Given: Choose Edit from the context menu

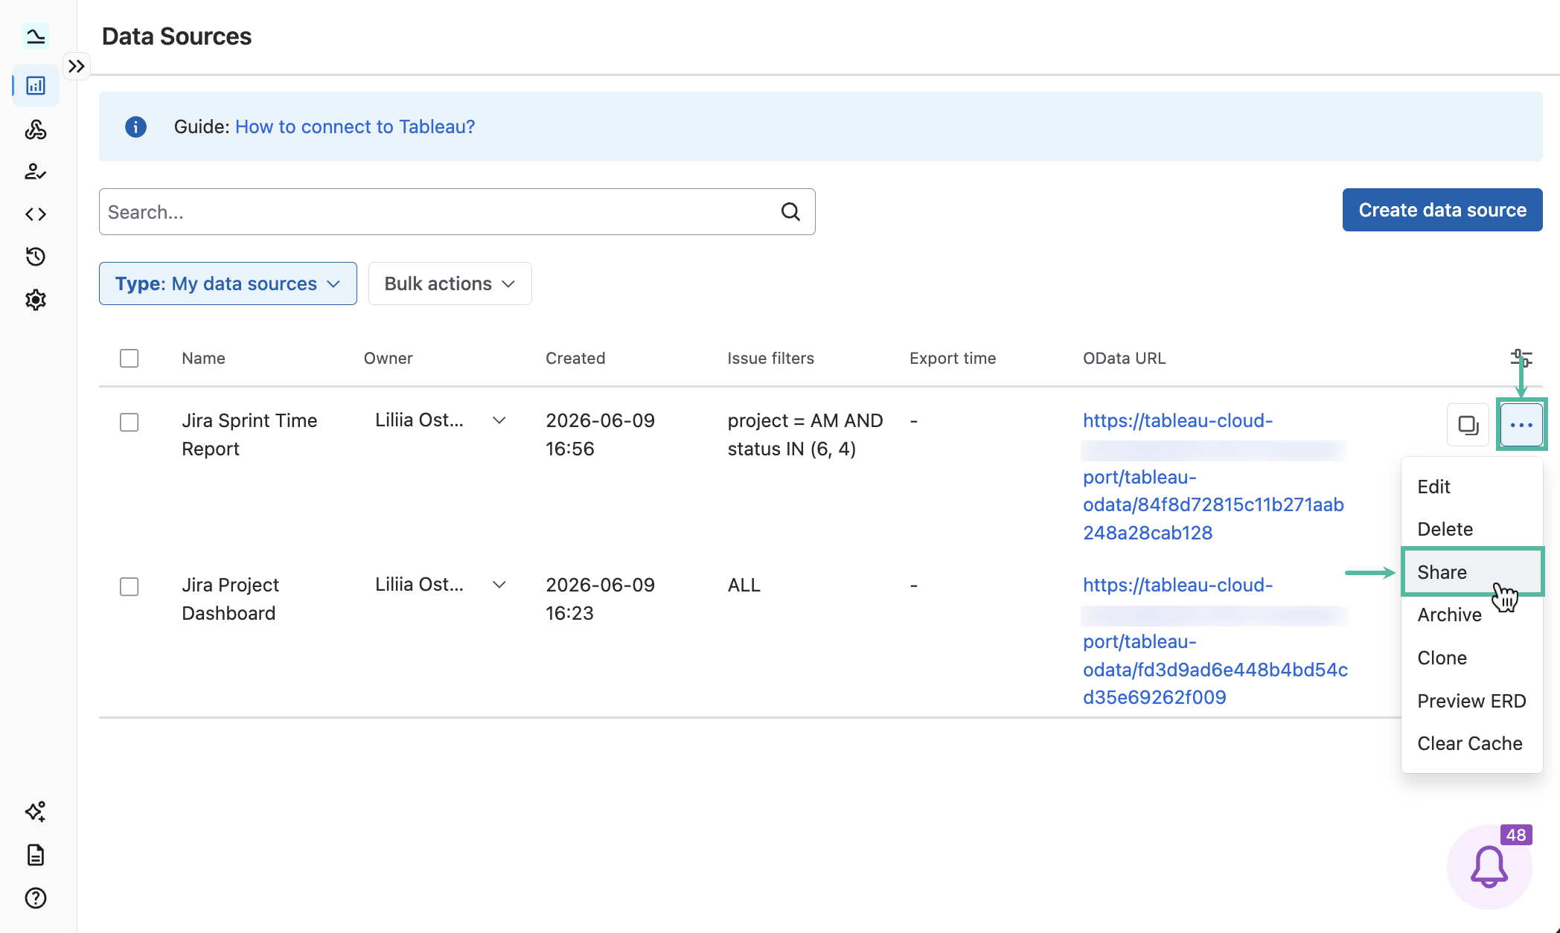Looking at the screenshot, I should click(x=1472, y=487).
